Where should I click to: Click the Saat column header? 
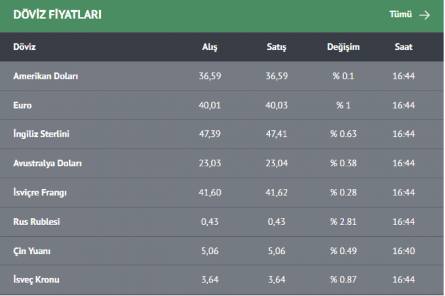tap(403, 47)
